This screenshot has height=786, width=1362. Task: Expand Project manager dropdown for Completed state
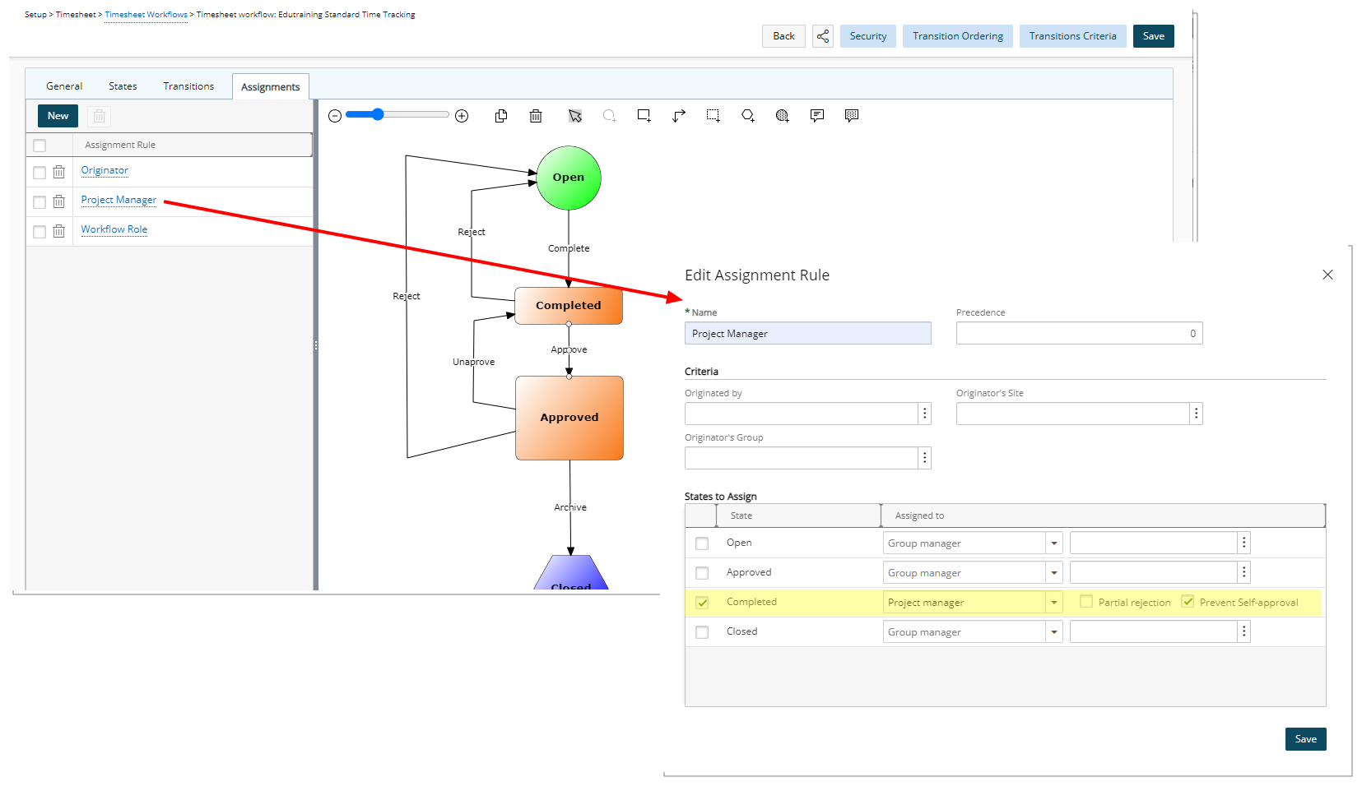(1054, 602)
